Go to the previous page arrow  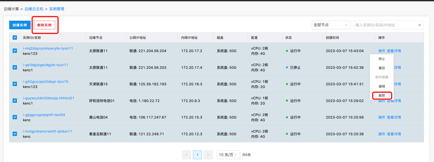tap(186, 155)
